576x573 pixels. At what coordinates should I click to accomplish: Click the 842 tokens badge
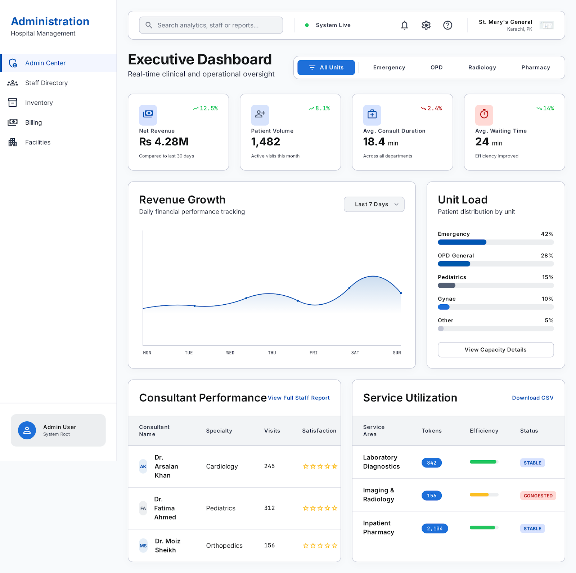432,463
